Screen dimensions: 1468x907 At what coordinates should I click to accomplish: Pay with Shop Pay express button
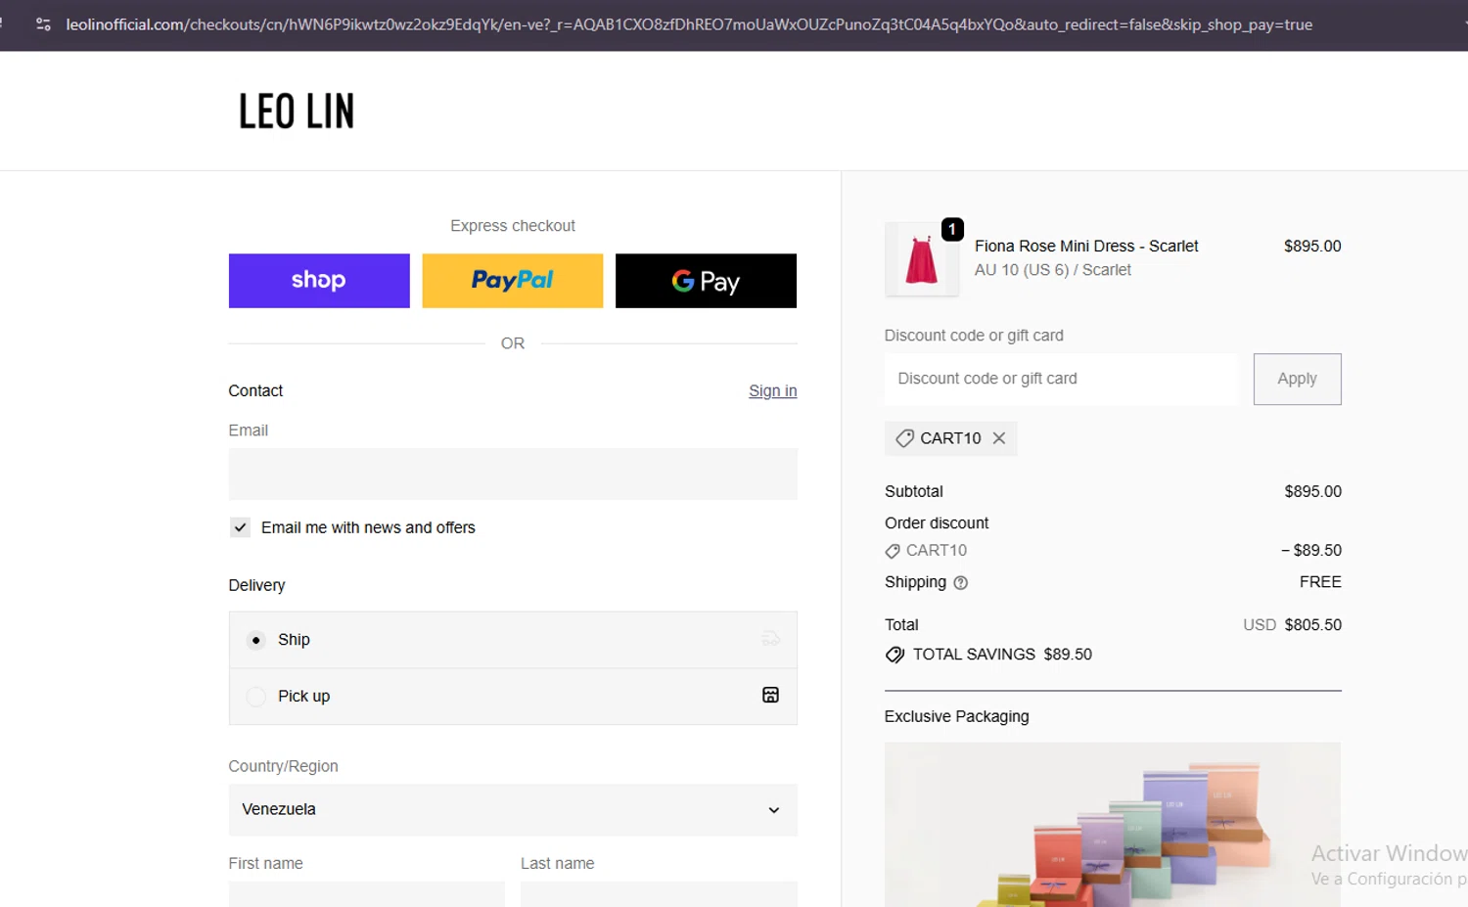319,281
